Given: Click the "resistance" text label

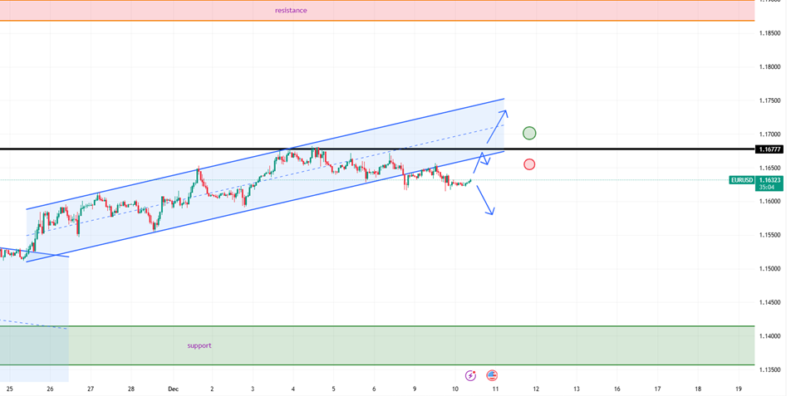Looking at the screenshot, I should click(291, 11).
